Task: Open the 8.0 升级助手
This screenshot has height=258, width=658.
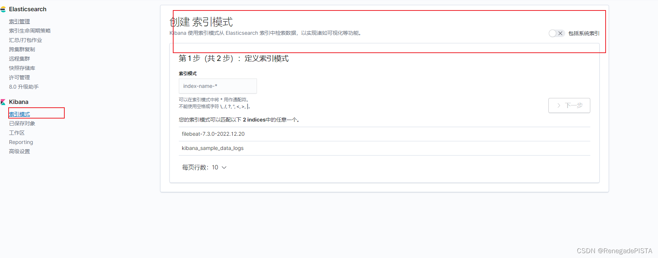Action: pyautogui.click(x=24, y=87)
